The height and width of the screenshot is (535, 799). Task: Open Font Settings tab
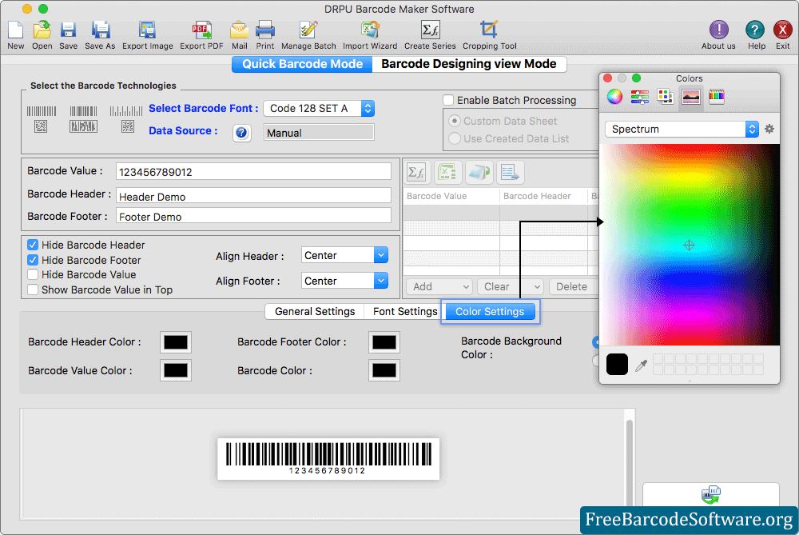[x=405, y=312]
